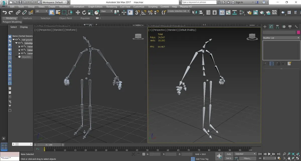Switch to the Freeform ribbon tab

click(x=27, y=18)
